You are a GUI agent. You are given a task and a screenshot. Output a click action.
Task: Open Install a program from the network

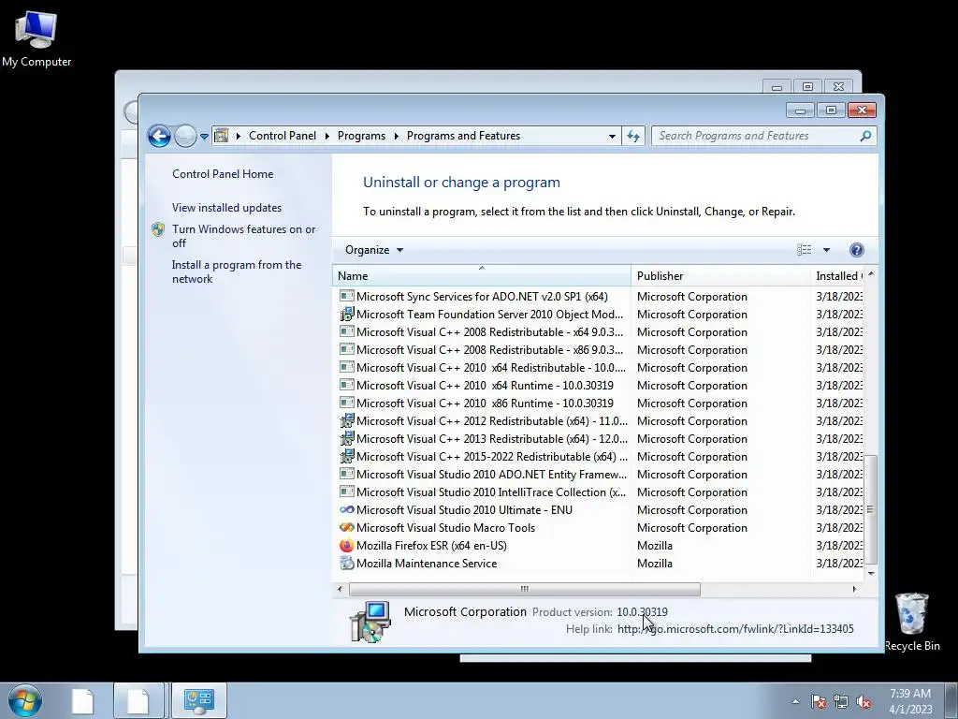(x=237, y=271)
